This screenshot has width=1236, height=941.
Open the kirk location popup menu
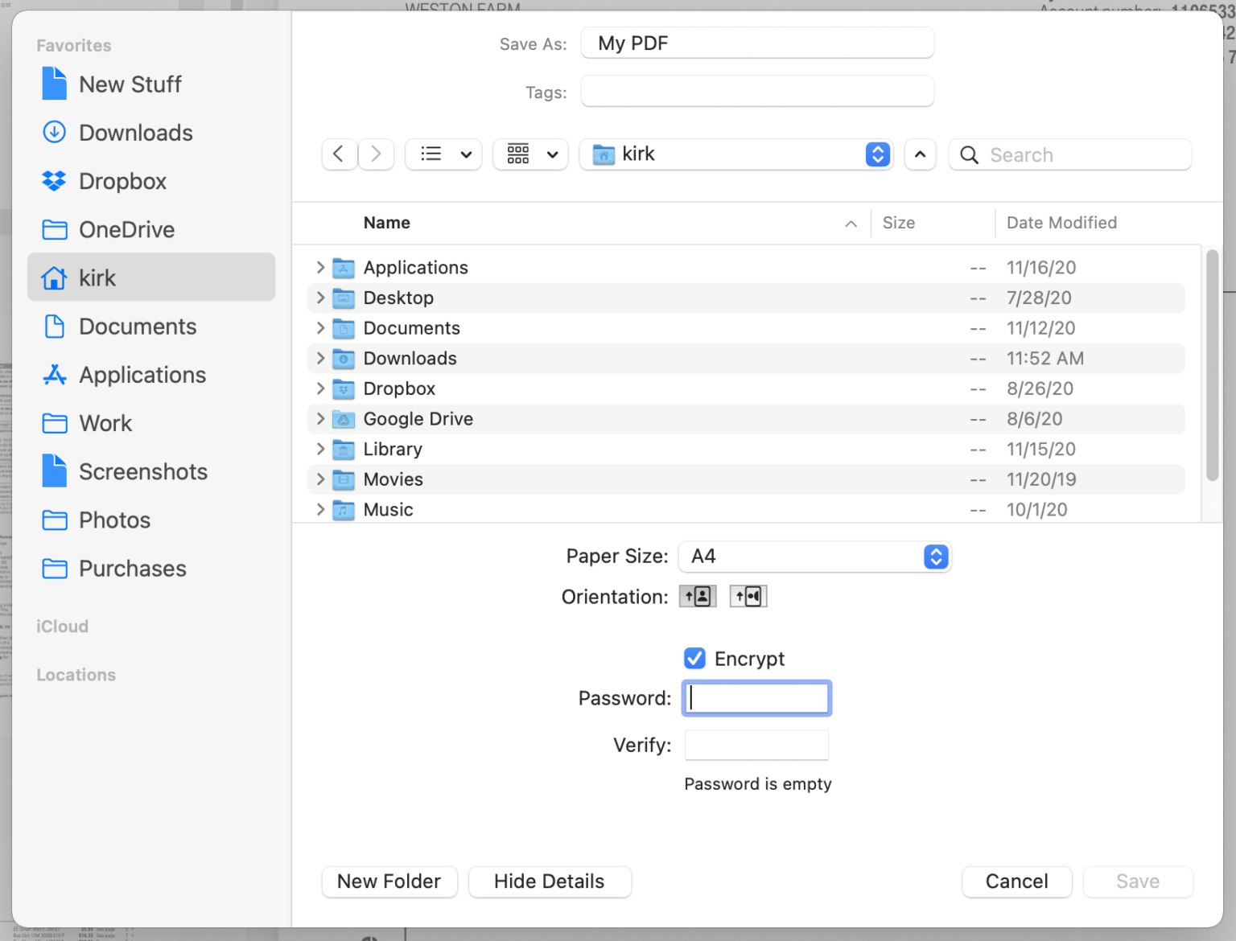[x=736, y=154]
